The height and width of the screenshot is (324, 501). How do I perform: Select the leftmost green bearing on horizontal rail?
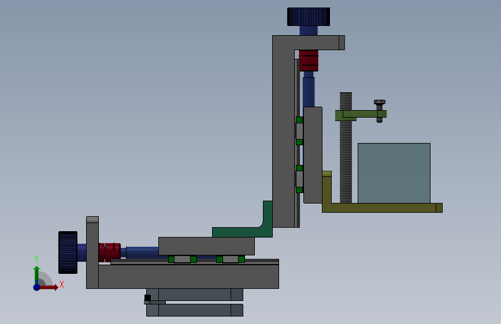(171, 259)
